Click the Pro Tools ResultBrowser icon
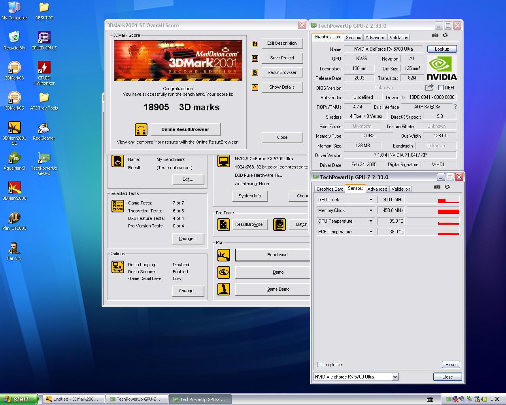This screenshot has width=506, height=405. coord(224,225)
